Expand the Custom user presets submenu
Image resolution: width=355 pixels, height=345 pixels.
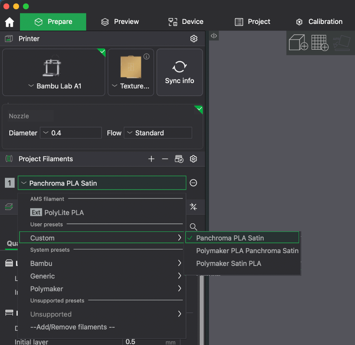click(x=102, y=238)
